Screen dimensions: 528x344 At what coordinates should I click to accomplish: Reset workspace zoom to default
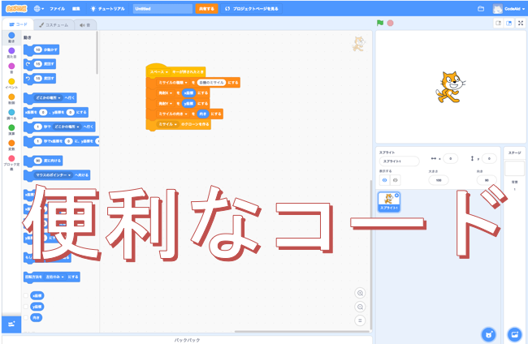(x=360, y=320)
